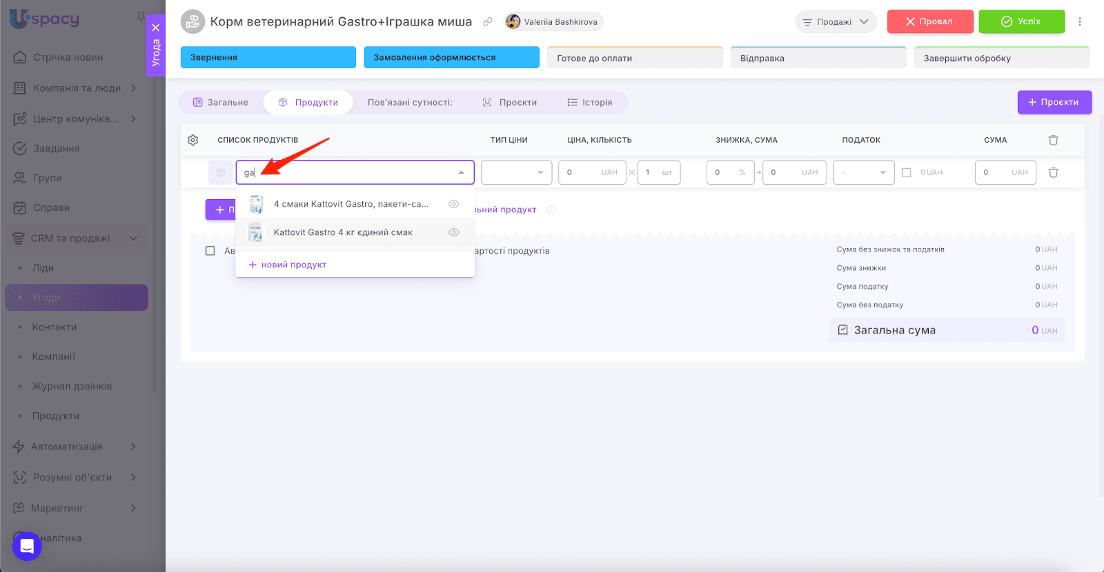Open the chat support bubble icon

point(27,547)
